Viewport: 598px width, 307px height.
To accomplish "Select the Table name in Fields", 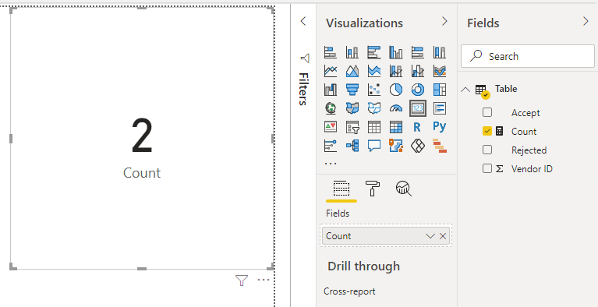I will coord(506,89).
